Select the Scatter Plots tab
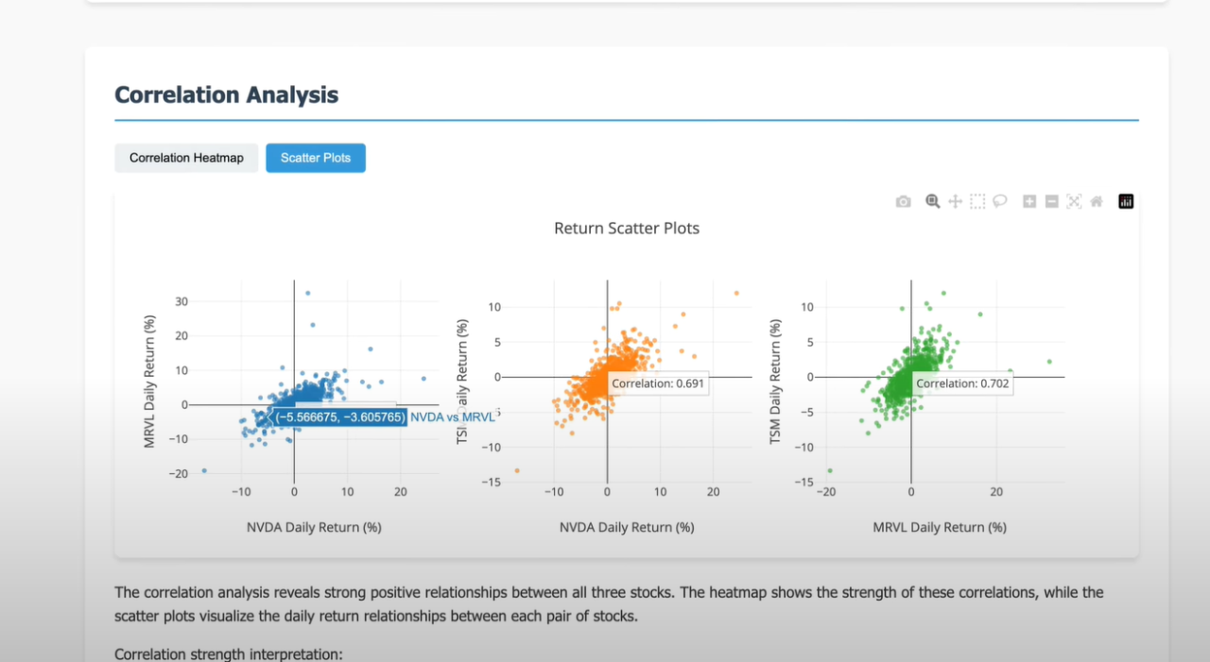This screenshot has width=1210, height=662. tap(316, 158)
